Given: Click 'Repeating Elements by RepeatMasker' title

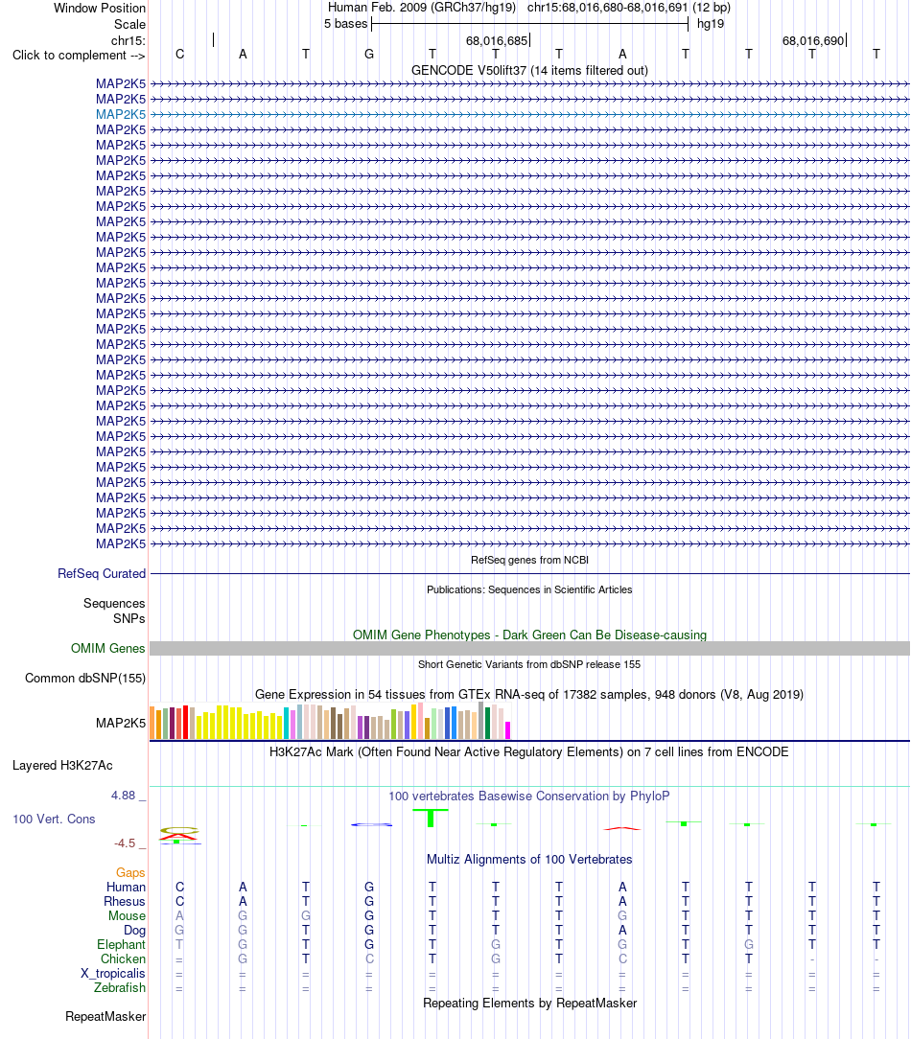Looking at the screenshot, I should tap(529, 1004).
